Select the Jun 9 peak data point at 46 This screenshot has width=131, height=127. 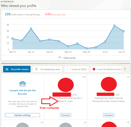coord(114,26)
